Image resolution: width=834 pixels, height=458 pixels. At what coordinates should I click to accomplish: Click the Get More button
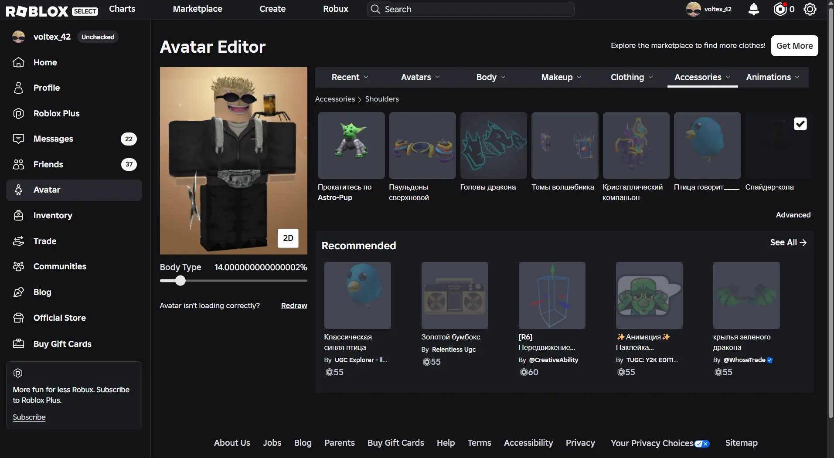[x=794, y=46]
